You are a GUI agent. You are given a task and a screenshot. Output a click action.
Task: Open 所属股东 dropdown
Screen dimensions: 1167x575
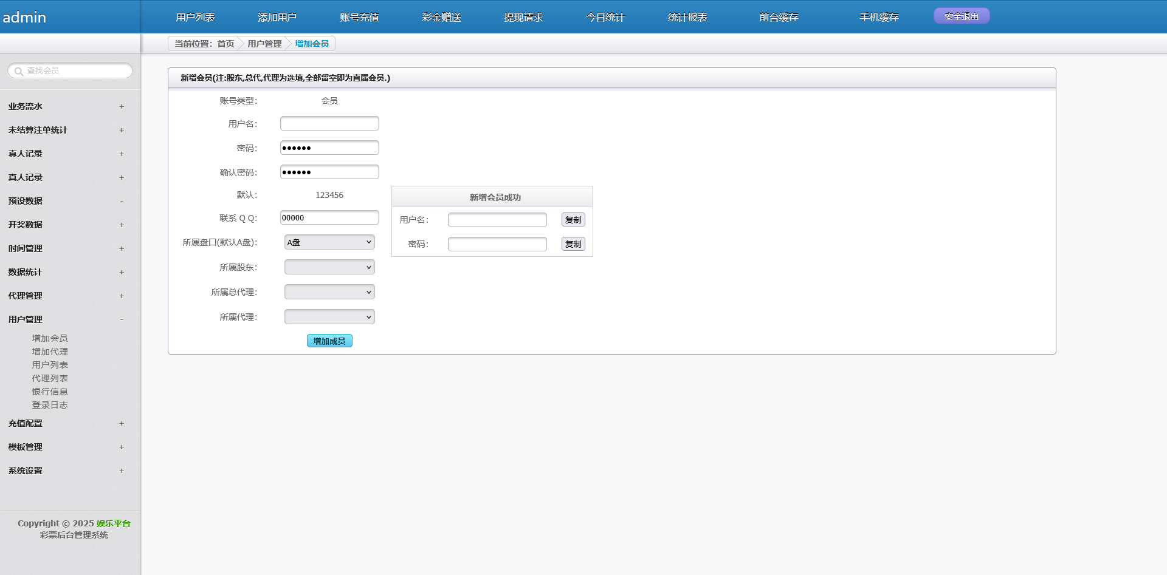329,267
